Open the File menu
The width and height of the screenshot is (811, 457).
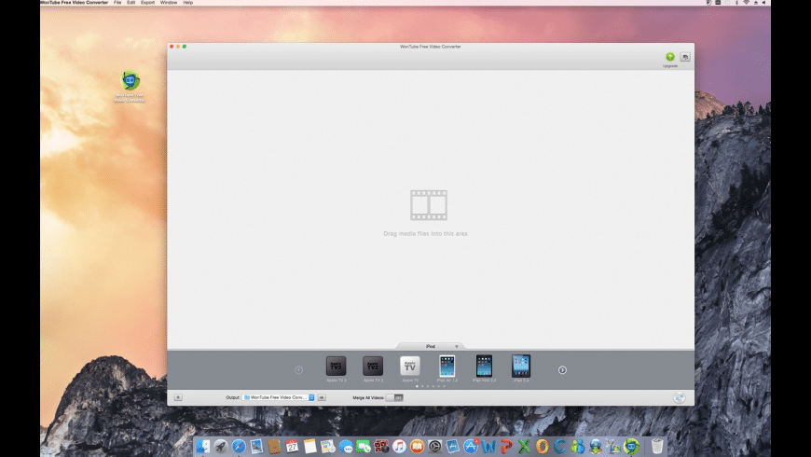pyautogui.click(x=117, y=3)
